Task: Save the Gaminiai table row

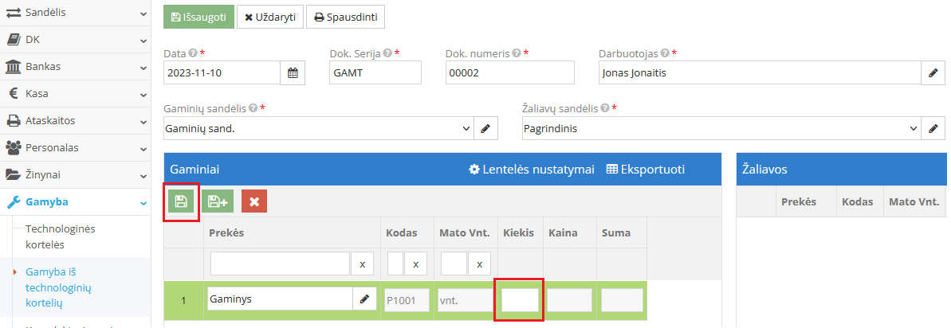Action: [181, 201]
